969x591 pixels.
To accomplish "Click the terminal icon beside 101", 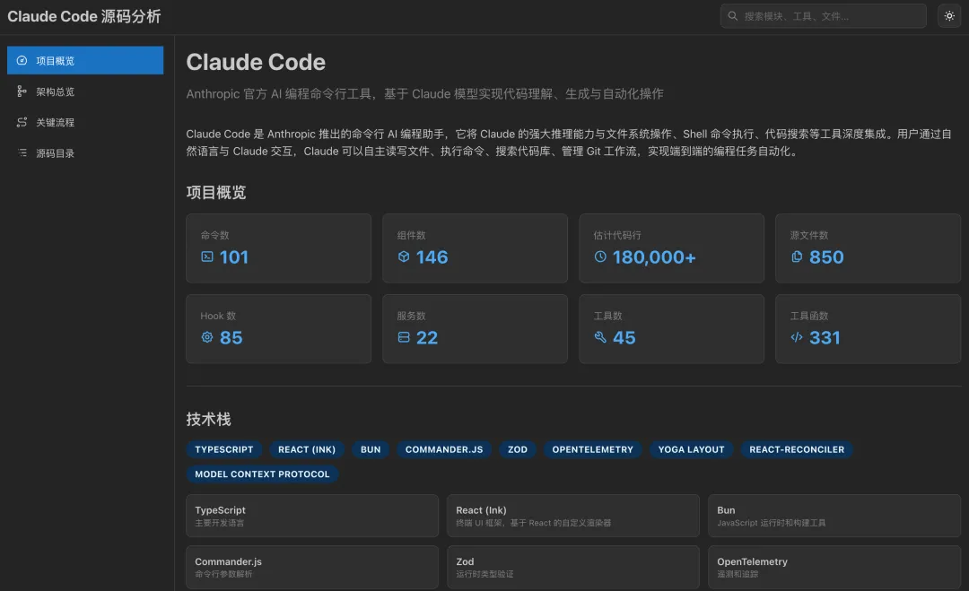I will 207,256.
